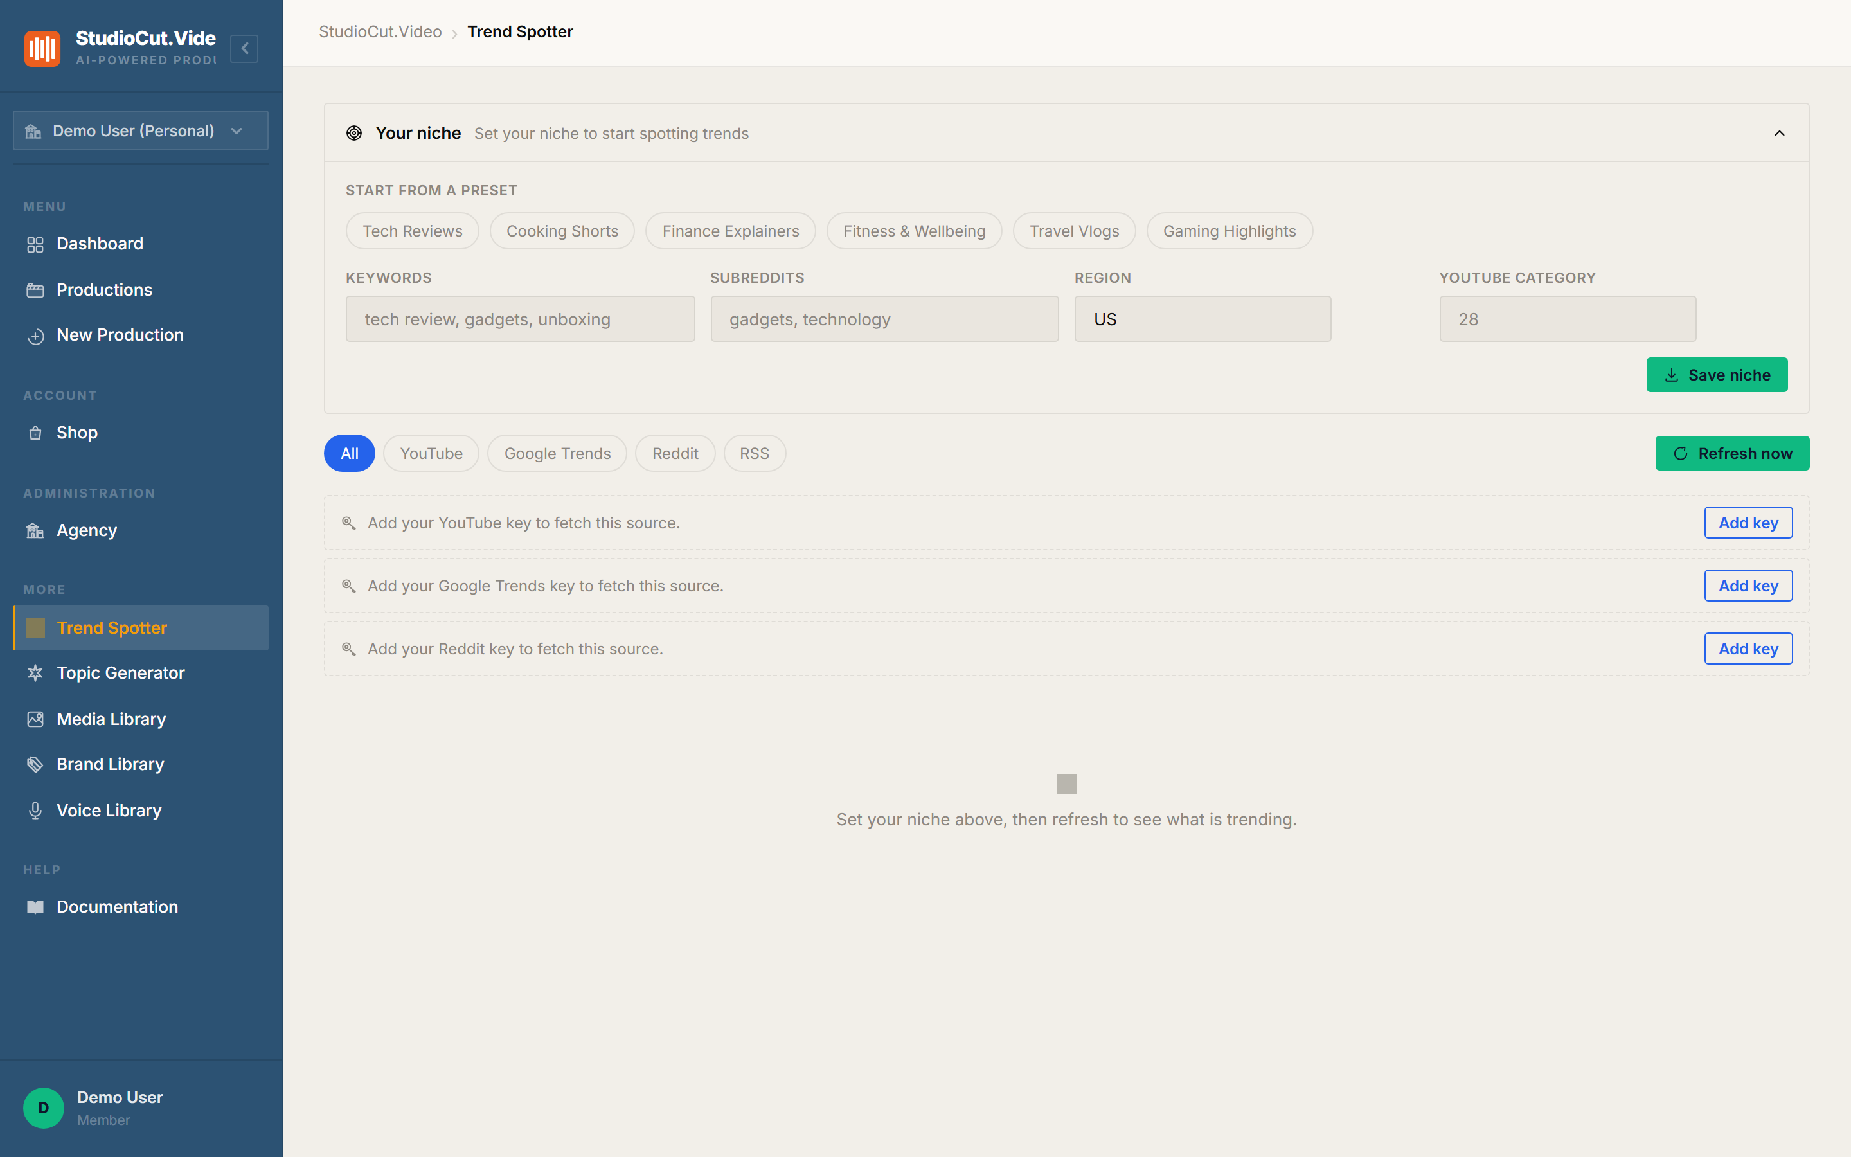Focus the Keywords input field
Screen dimensions: 1851x1157
click(x=520, y=319)
